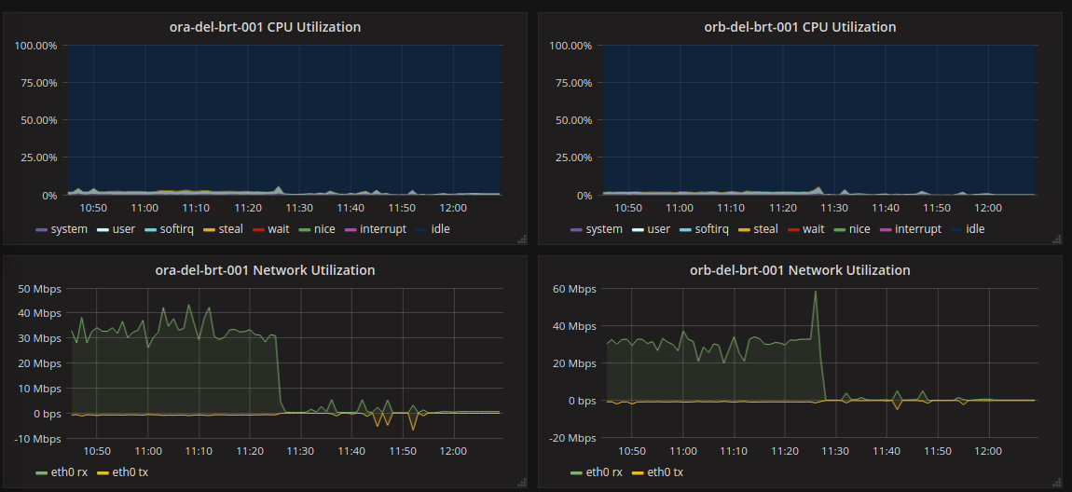The height and width of the screenshot is (492, 1072).
Task: Click the 11:20 time label in ora Network panel
Action: point(250,451)
